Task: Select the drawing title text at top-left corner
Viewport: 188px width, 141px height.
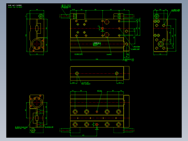Action: [x=15, y=5]
